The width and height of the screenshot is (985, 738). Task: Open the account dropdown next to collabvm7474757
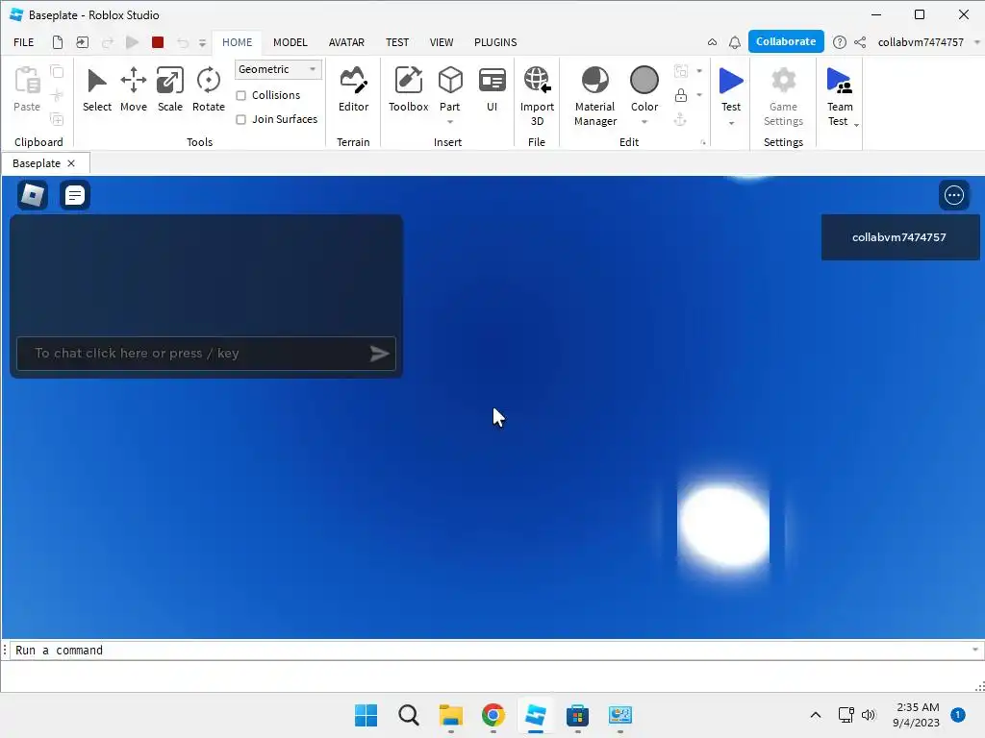point(976,42)
